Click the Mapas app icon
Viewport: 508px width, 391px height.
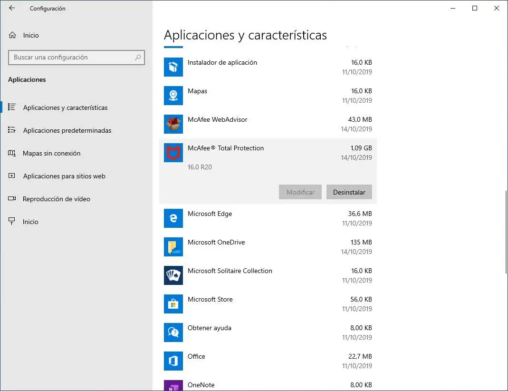point(173,96)
